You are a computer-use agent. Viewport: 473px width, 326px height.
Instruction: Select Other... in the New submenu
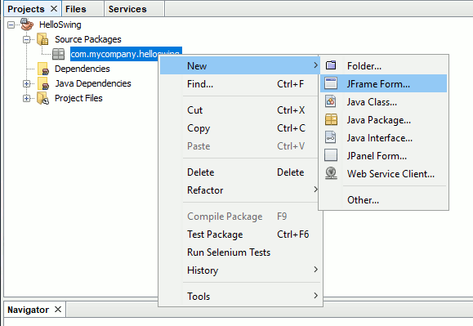(x=383, y=200)
